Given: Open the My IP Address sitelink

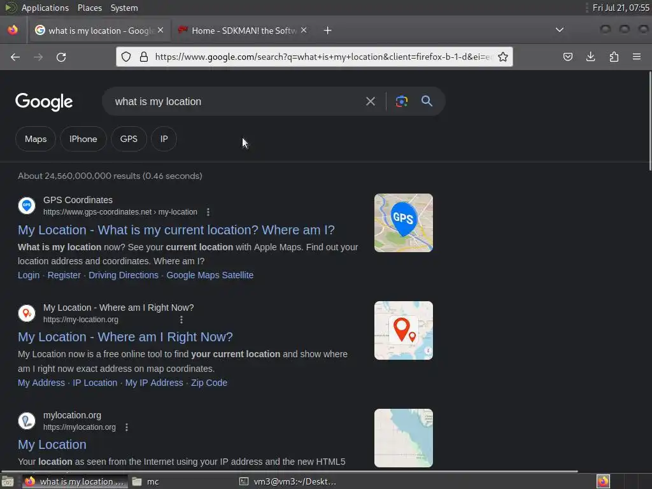Looking at the screenshot, I should tap(154, 383).
